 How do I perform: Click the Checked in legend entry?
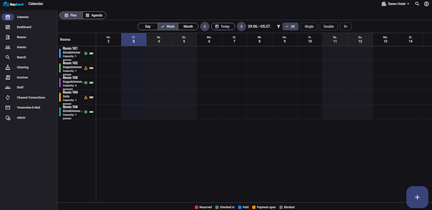225,207
